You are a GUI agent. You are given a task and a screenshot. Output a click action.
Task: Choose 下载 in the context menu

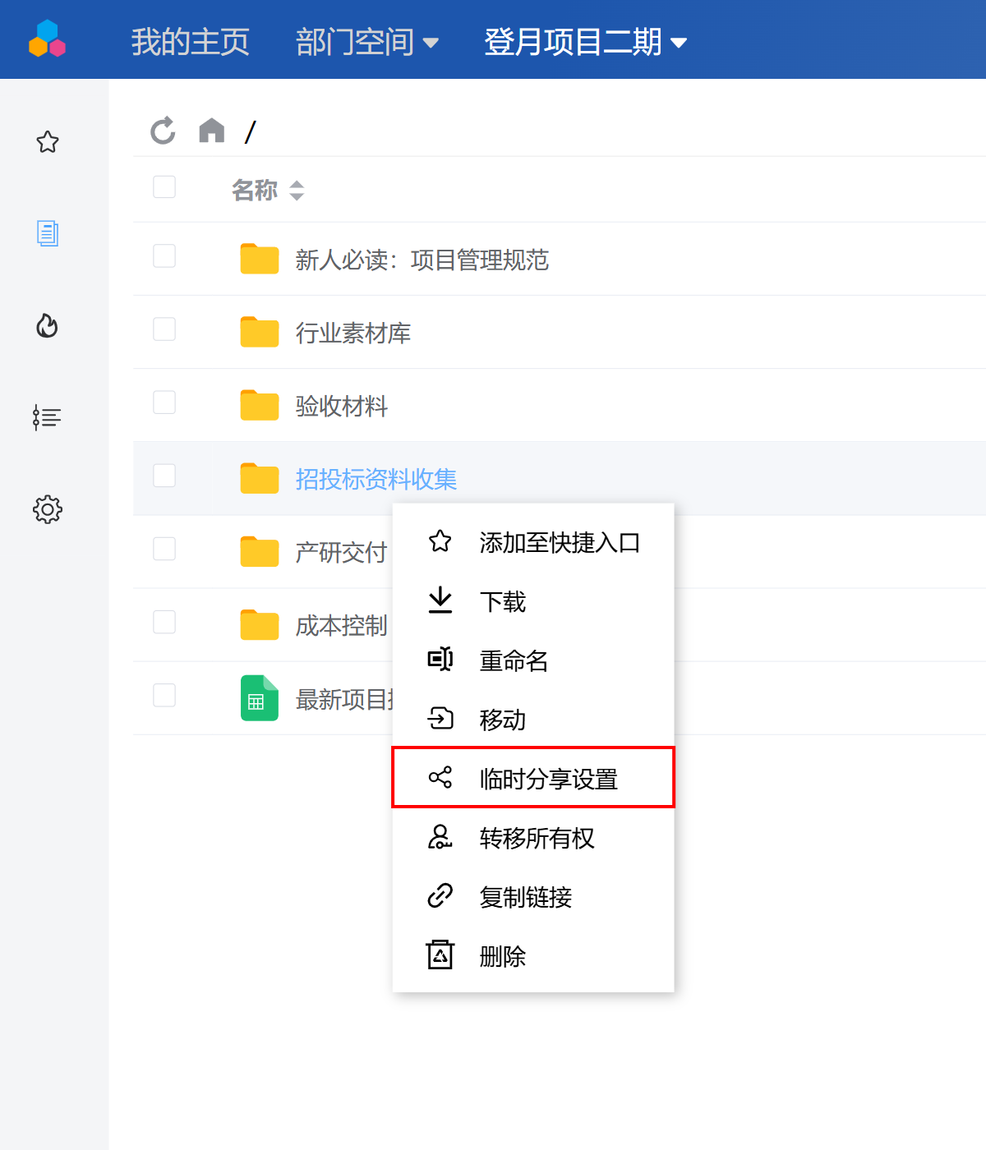[x=533, y=601]
